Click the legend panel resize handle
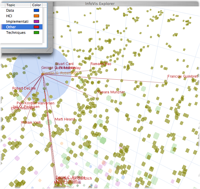200x189 pixels. click(49, 50)
